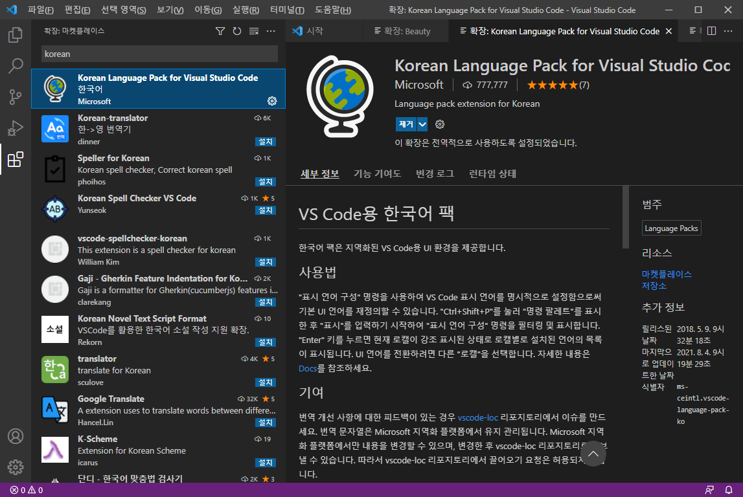Screen dimensions: 743x497
Task: Split the editor to the right
Action: [712, 31]
